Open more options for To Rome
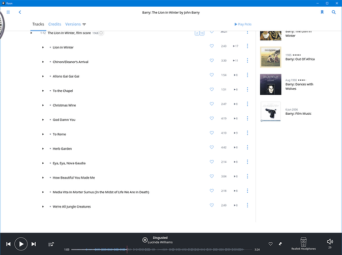The height and width of the screenshot is (255, 342). (247, 133)
